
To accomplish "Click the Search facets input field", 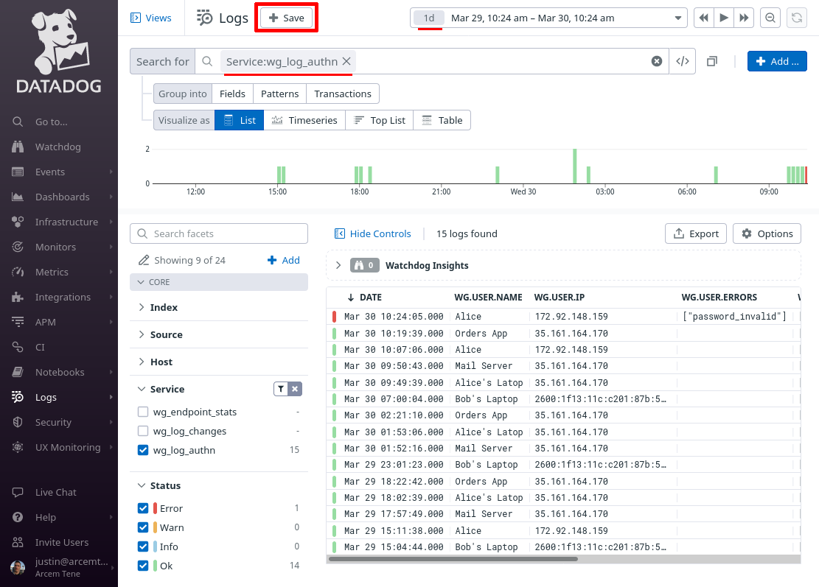I will 219,233.
